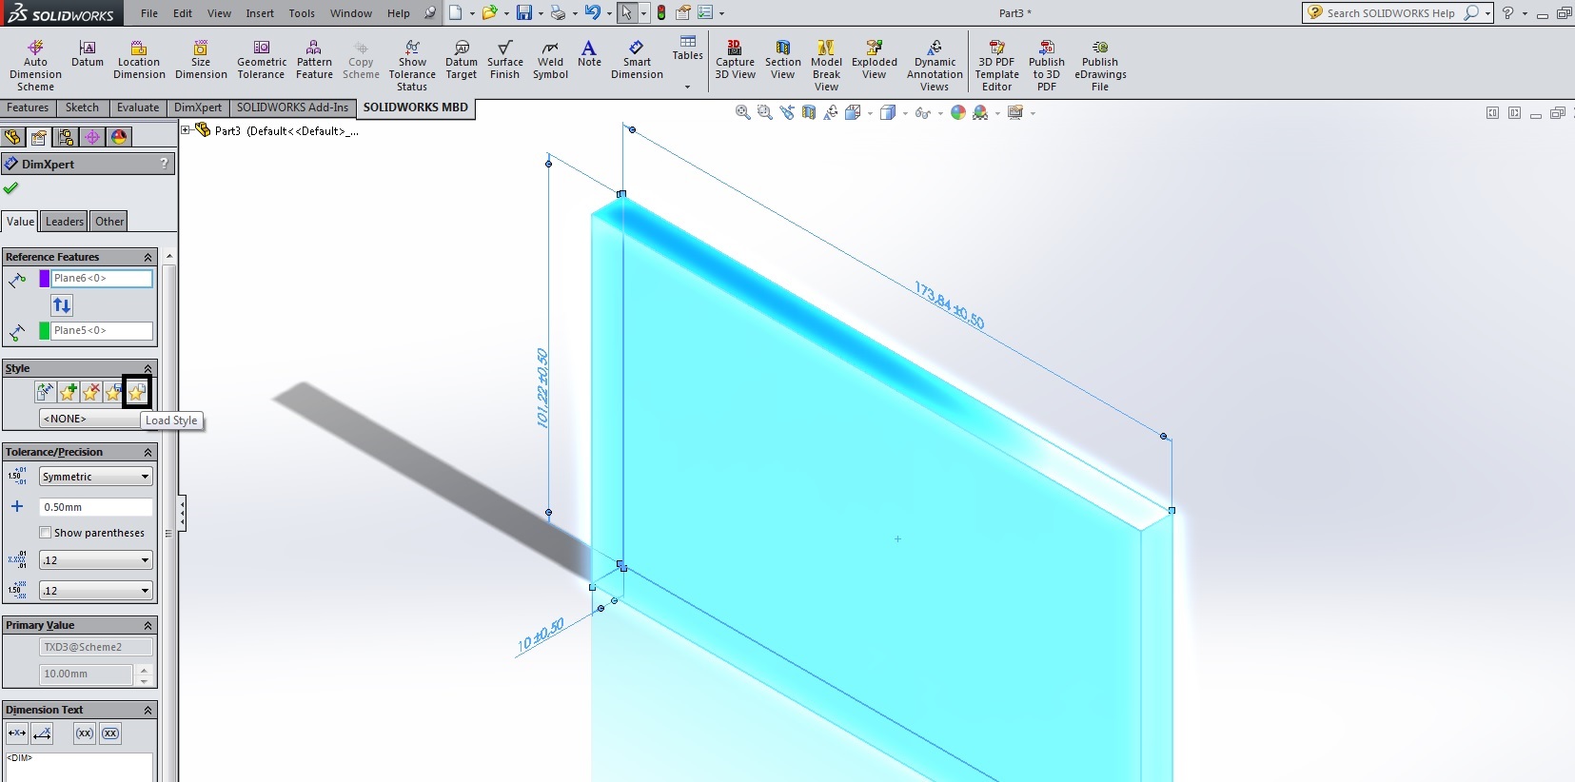
Task: Expand the Part3 feature tree node
Action: pyautogui.click(x=186, y=130)
